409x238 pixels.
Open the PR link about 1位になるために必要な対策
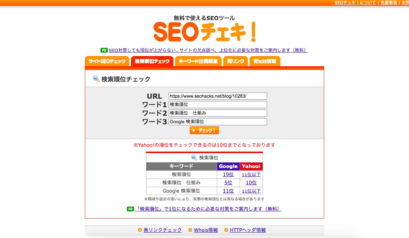(208, 209)
